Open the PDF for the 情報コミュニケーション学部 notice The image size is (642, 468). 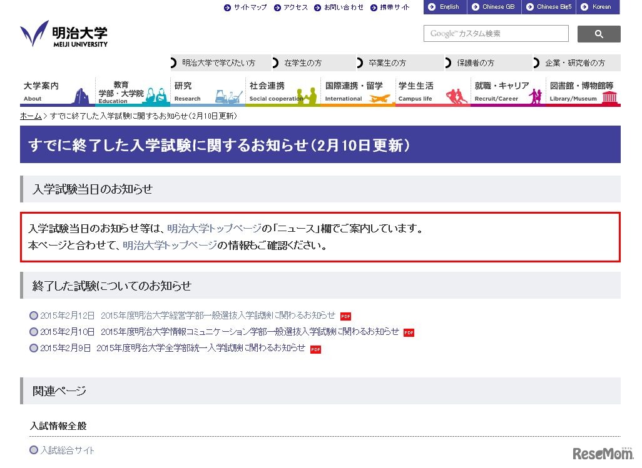pos(409,332)
